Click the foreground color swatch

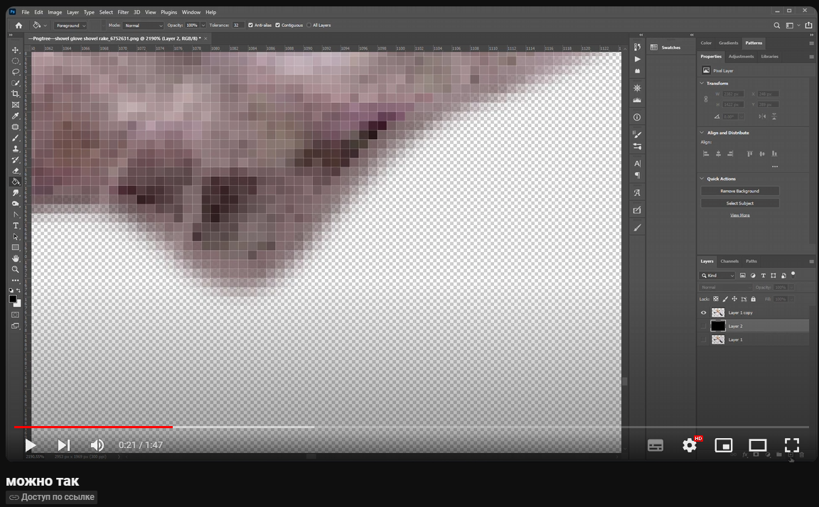pos(13,299)
